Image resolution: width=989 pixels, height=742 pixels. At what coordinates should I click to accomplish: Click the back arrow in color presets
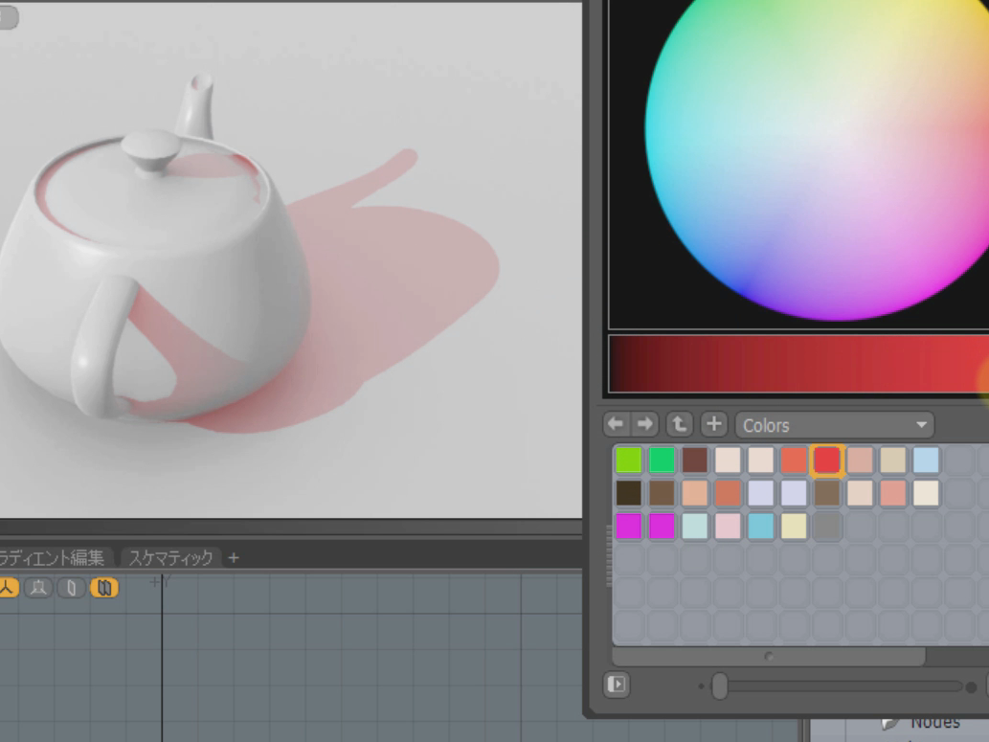(616, 424)
